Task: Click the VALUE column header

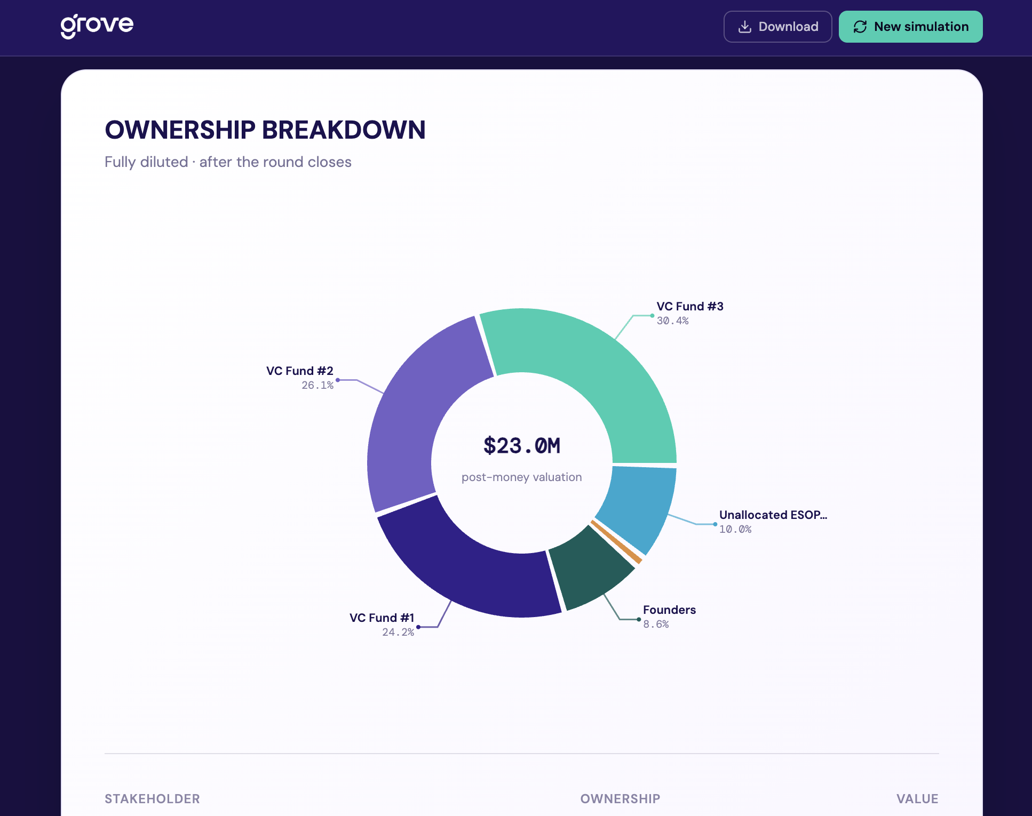Action: point(917,798)
